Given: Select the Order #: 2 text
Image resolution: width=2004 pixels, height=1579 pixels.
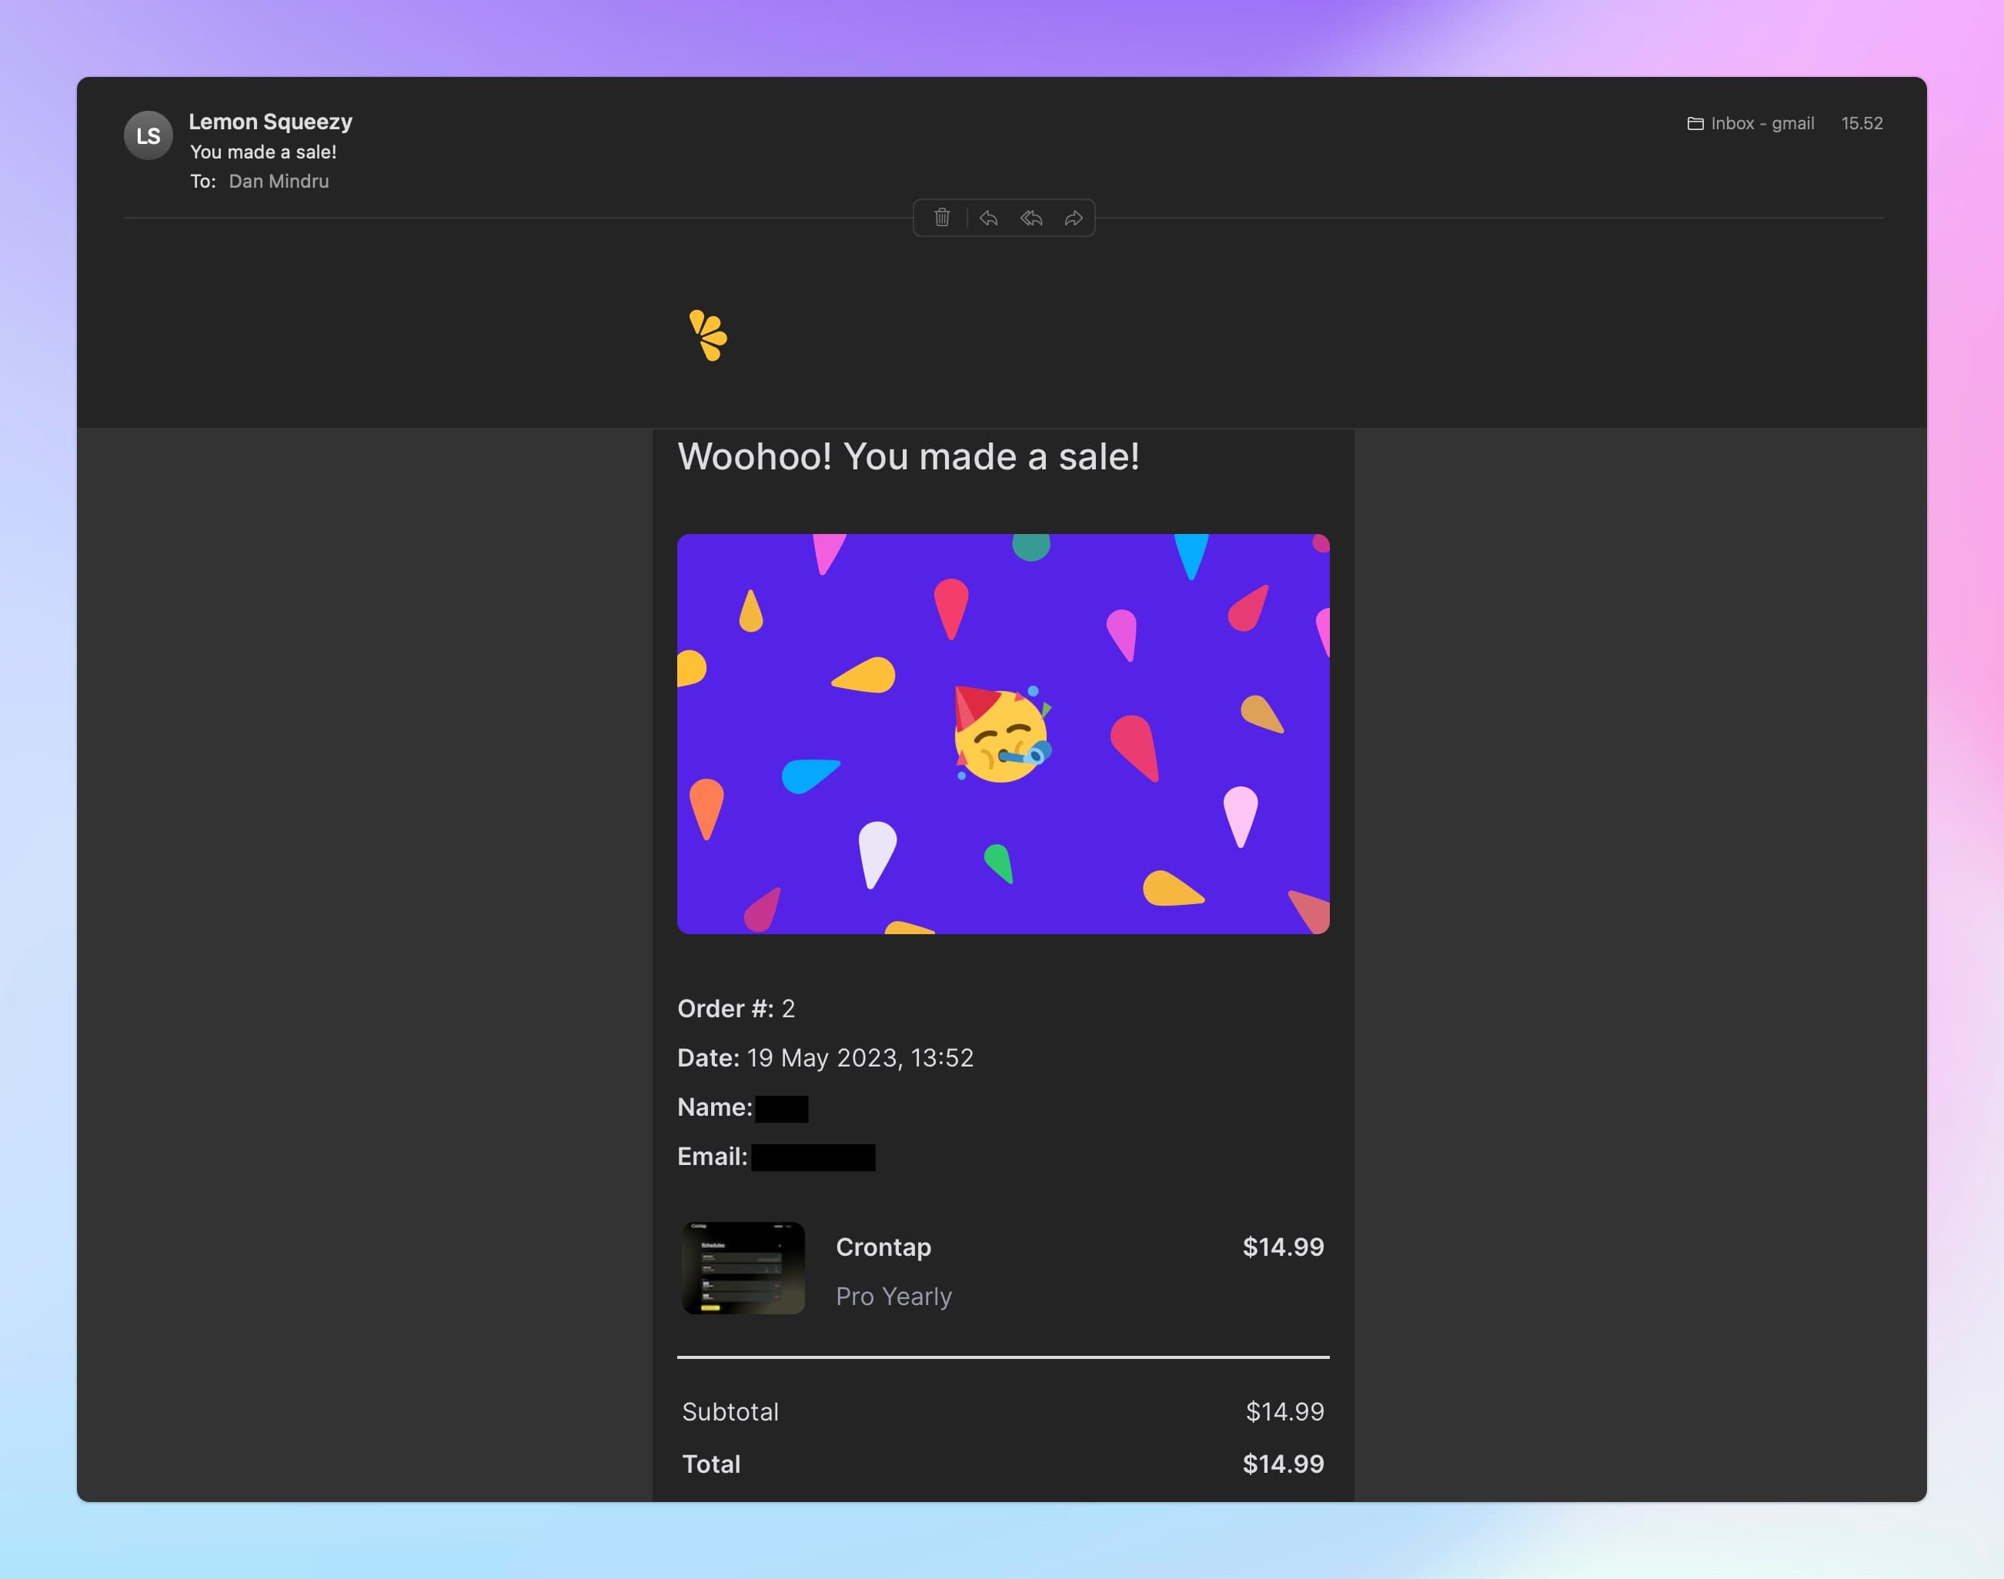Looking at the screenshot, I should click(x=736, y=1009).
